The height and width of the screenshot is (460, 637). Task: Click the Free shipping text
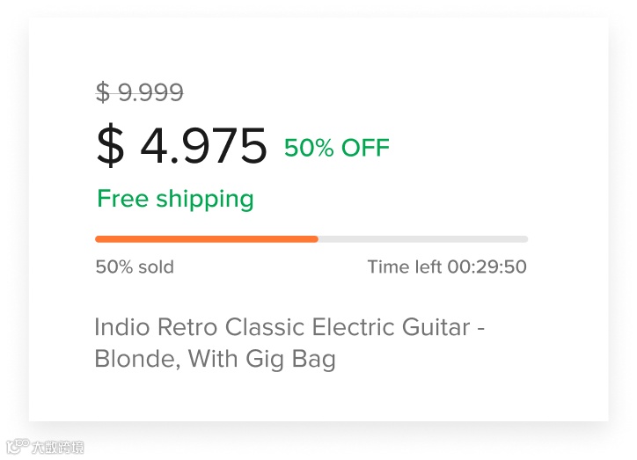pyautogui.click(x=175, y=199)
